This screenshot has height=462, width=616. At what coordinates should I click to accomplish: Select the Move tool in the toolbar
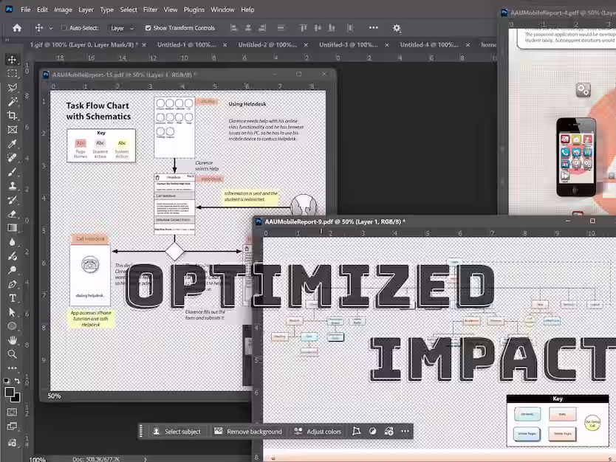tap(12, 59)
